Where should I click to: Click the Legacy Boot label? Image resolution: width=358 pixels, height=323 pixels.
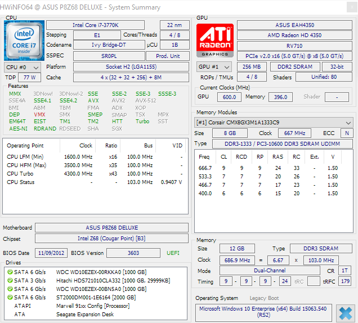264,298
